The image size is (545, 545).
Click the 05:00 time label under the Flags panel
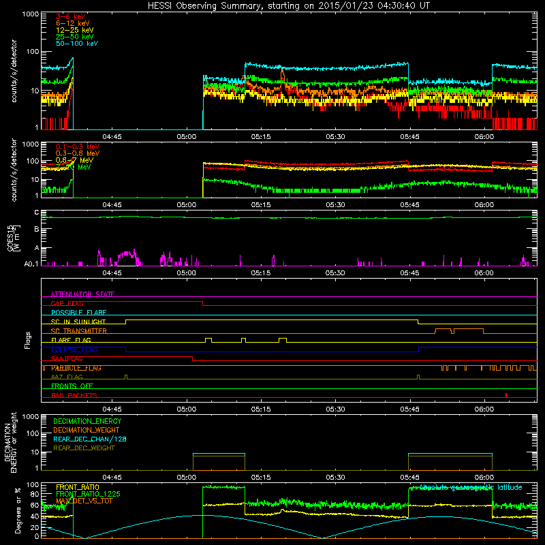[186, 409]
